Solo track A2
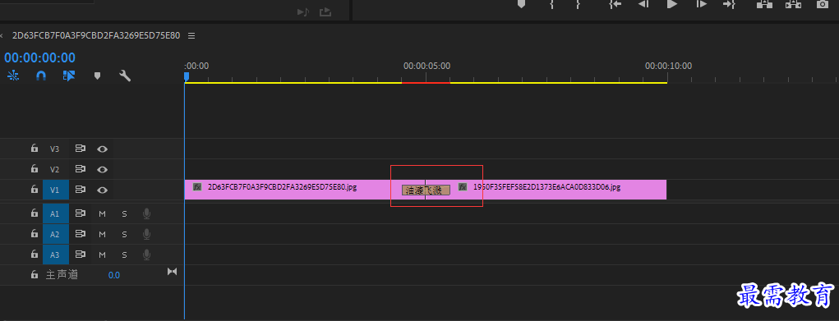 pyautogui.click(x=124, y=234)
